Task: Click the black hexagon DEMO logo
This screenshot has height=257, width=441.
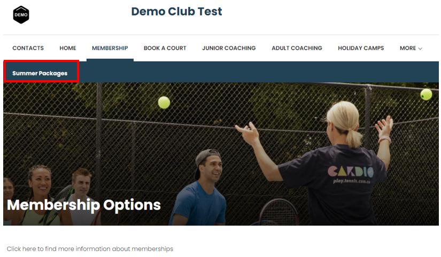Action: (21, 14)
